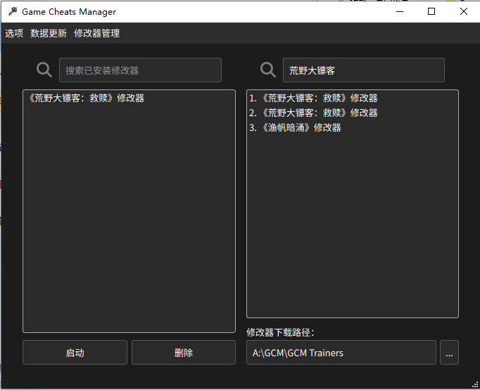Click the Game Cheats Manager title bar icon

tap(13, 12)
